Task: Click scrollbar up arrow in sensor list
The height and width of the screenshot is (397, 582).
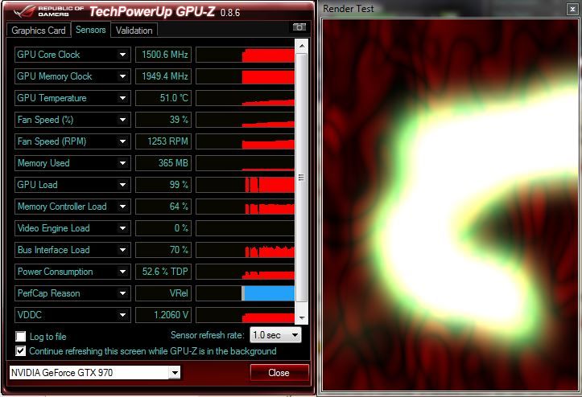Action: [301, 46]
